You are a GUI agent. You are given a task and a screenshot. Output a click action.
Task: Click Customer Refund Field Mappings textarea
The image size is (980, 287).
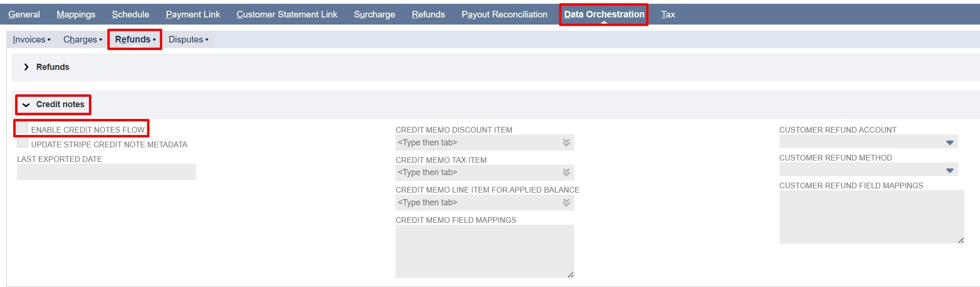pyautogui.click(x=871, y=217)
